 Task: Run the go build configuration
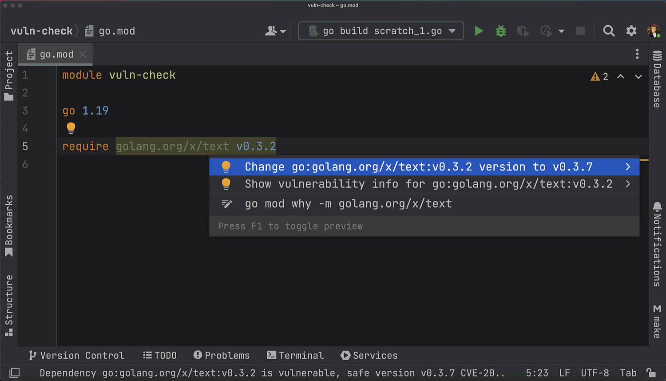pyautogui.click(x=479, y=31)
